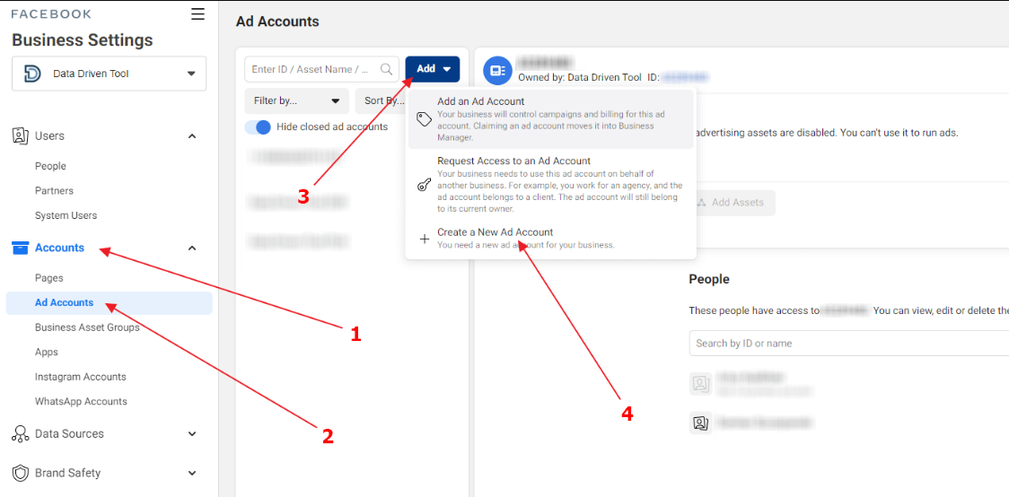Open Partners under Users
1009x497 pixels.
click(54, 191)
